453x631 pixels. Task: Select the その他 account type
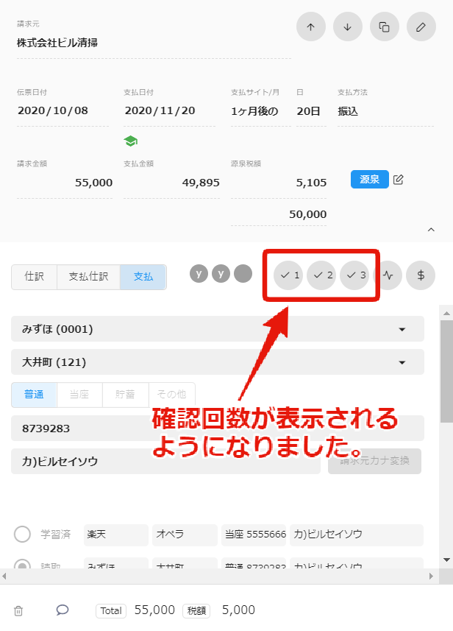point(171,395)
